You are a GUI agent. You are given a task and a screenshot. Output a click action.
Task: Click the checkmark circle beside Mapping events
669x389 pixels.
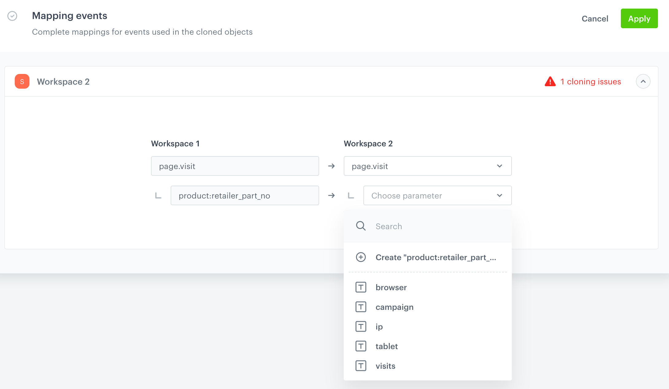(x=12, y=16)
